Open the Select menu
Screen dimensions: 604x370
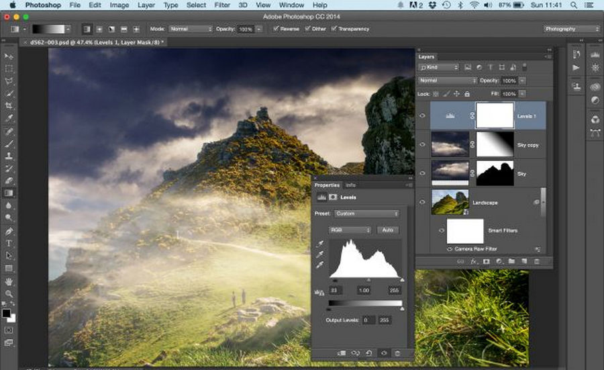pos(196,5)
